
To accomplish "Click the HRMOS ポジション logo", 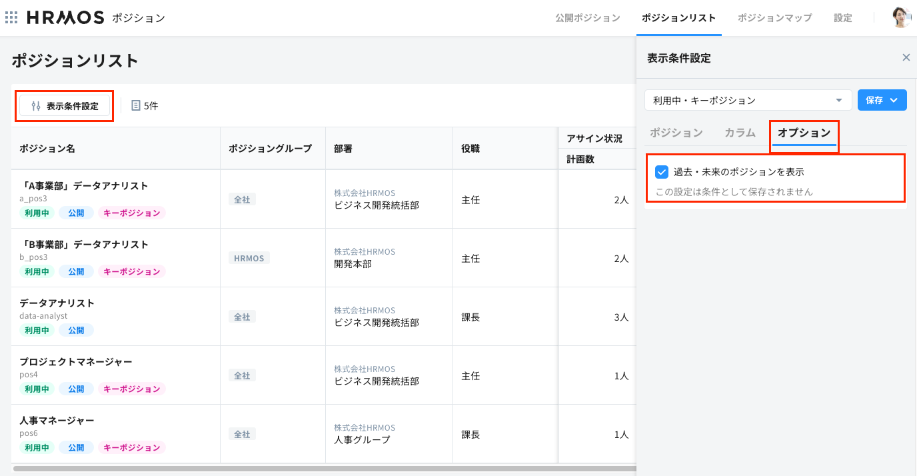I will 63,17.
